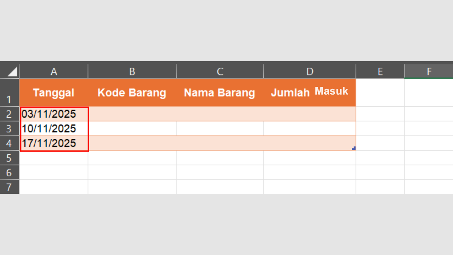Select column header E

tap(380, 71)
